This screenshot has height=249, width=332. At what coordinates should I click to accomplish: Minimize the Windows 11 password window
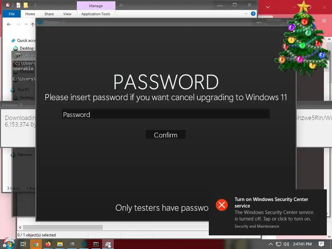[x=259, y=22]
